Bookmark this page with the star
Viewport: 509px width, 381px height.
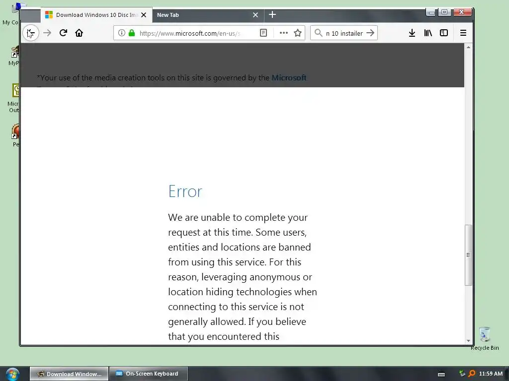pyautogui.click(x=298, y=33)
